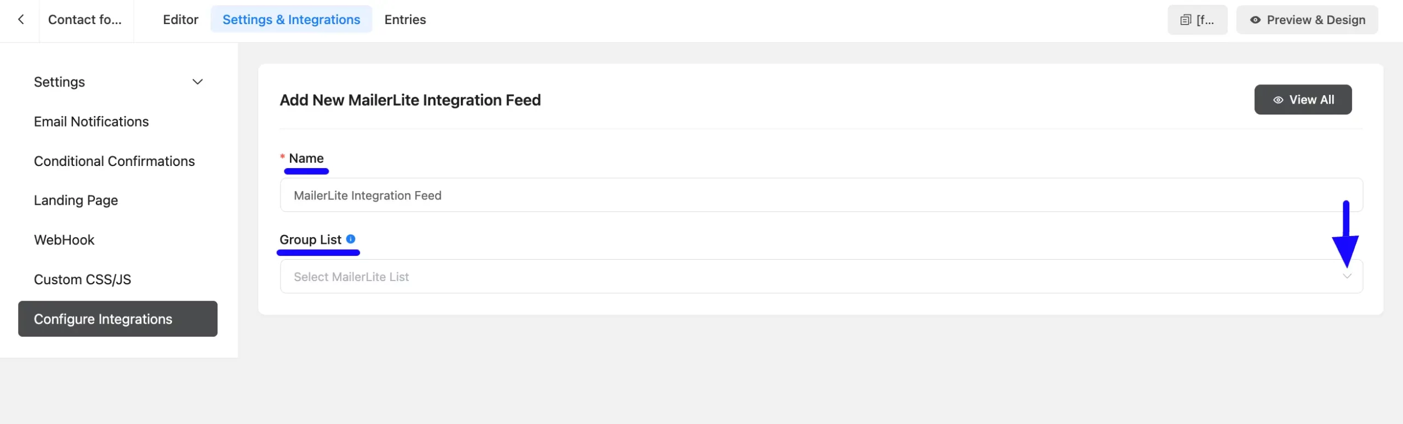Open the Entries tab
Image resolution: width=1403 pixels, height=424 pixels.
[405, 20]
